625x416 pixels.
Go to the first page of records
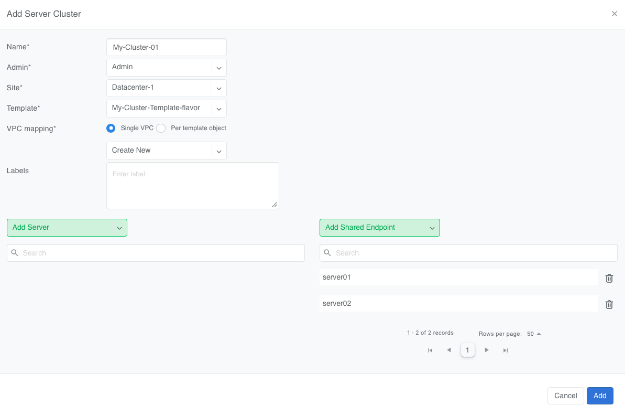tap(430, 350)
